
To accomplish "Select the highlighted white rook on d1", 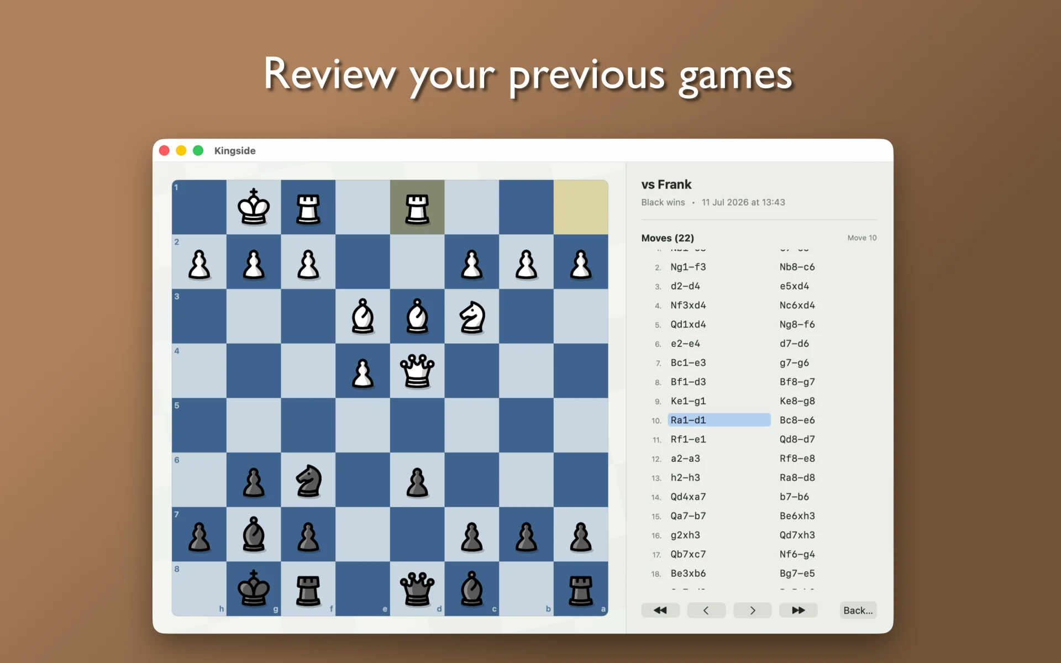I will pos(417,208).
